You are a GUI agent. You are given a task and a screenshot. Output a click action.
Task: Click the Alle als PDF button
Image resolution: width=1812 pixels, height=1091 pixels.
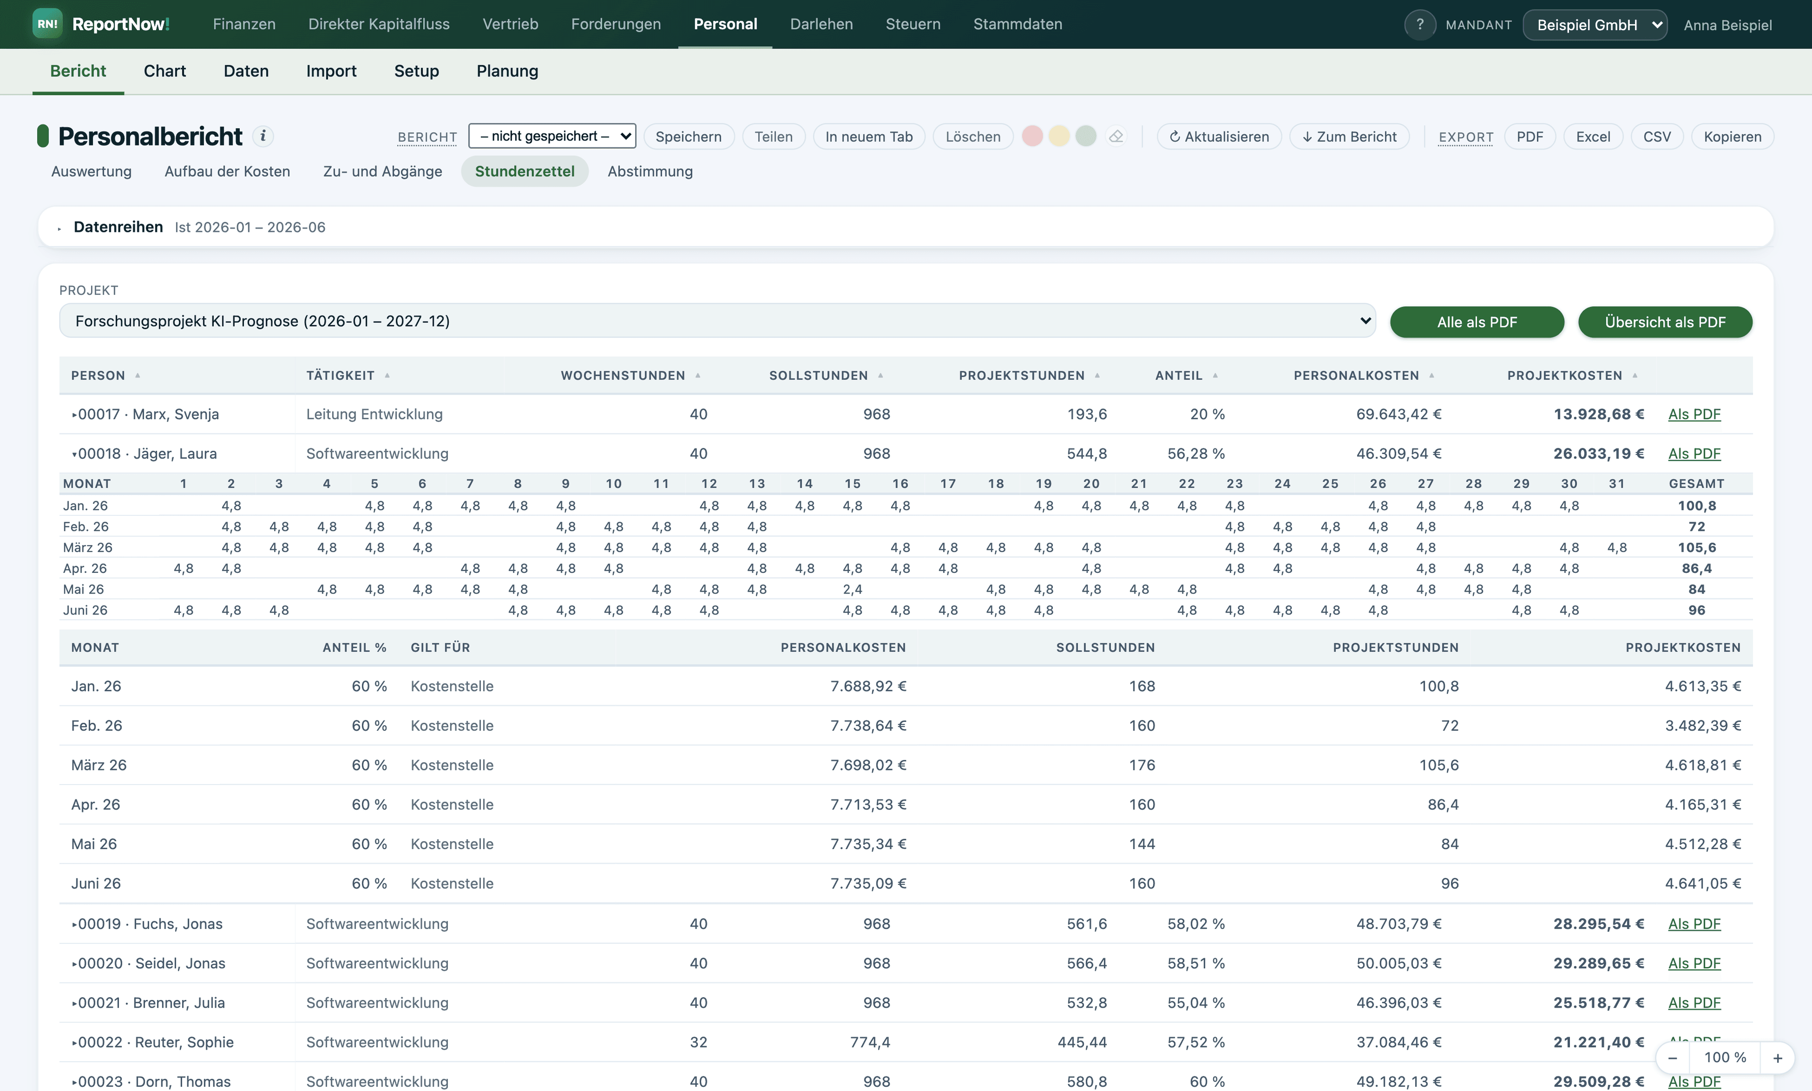click(x=1476, y=322)
